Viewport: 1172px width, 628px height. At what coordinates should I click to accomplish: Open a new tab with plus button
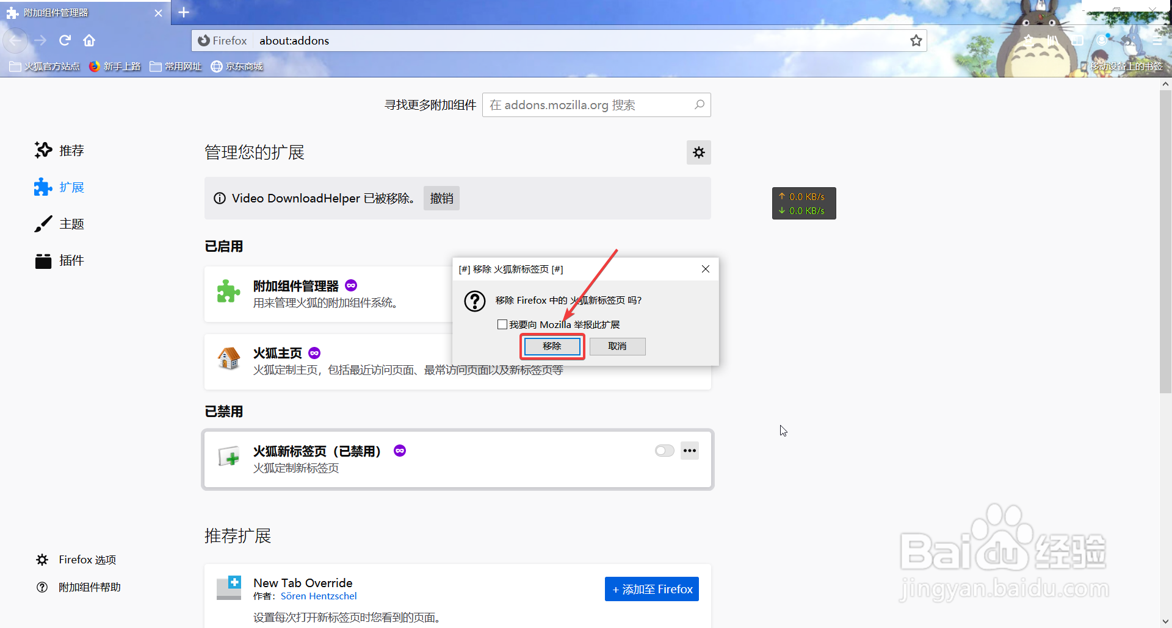[x=184, y=12]
